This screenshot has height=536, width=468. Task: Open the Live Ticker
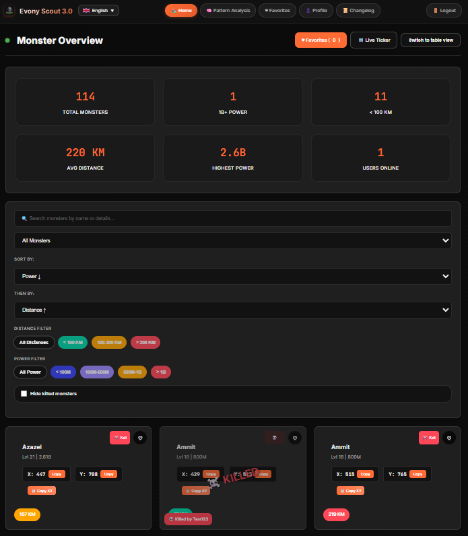click(x=374, y=40)
